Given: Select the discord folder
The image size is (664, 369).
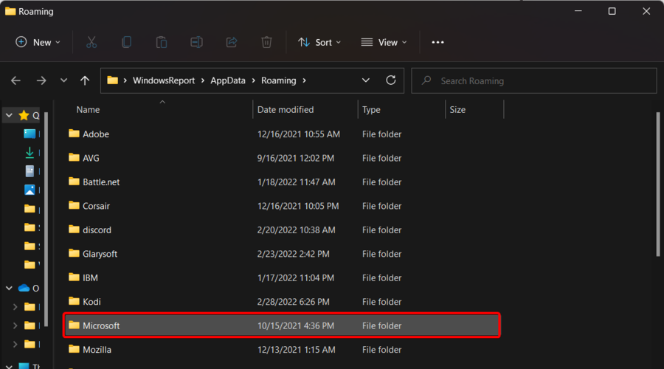Looking at the screenshot, I should [282, 230].
